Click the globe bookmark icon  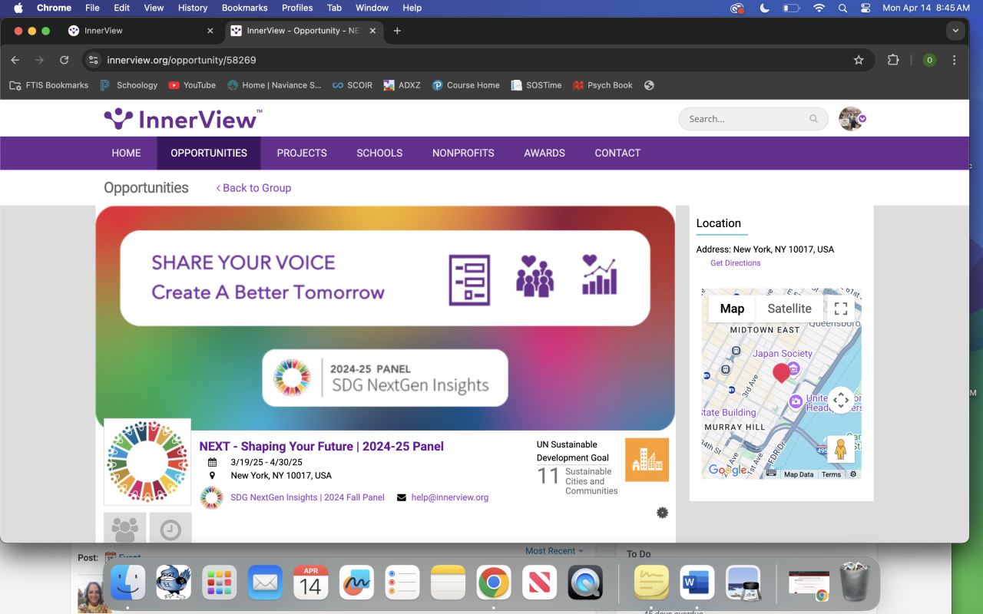pos(649,85)
